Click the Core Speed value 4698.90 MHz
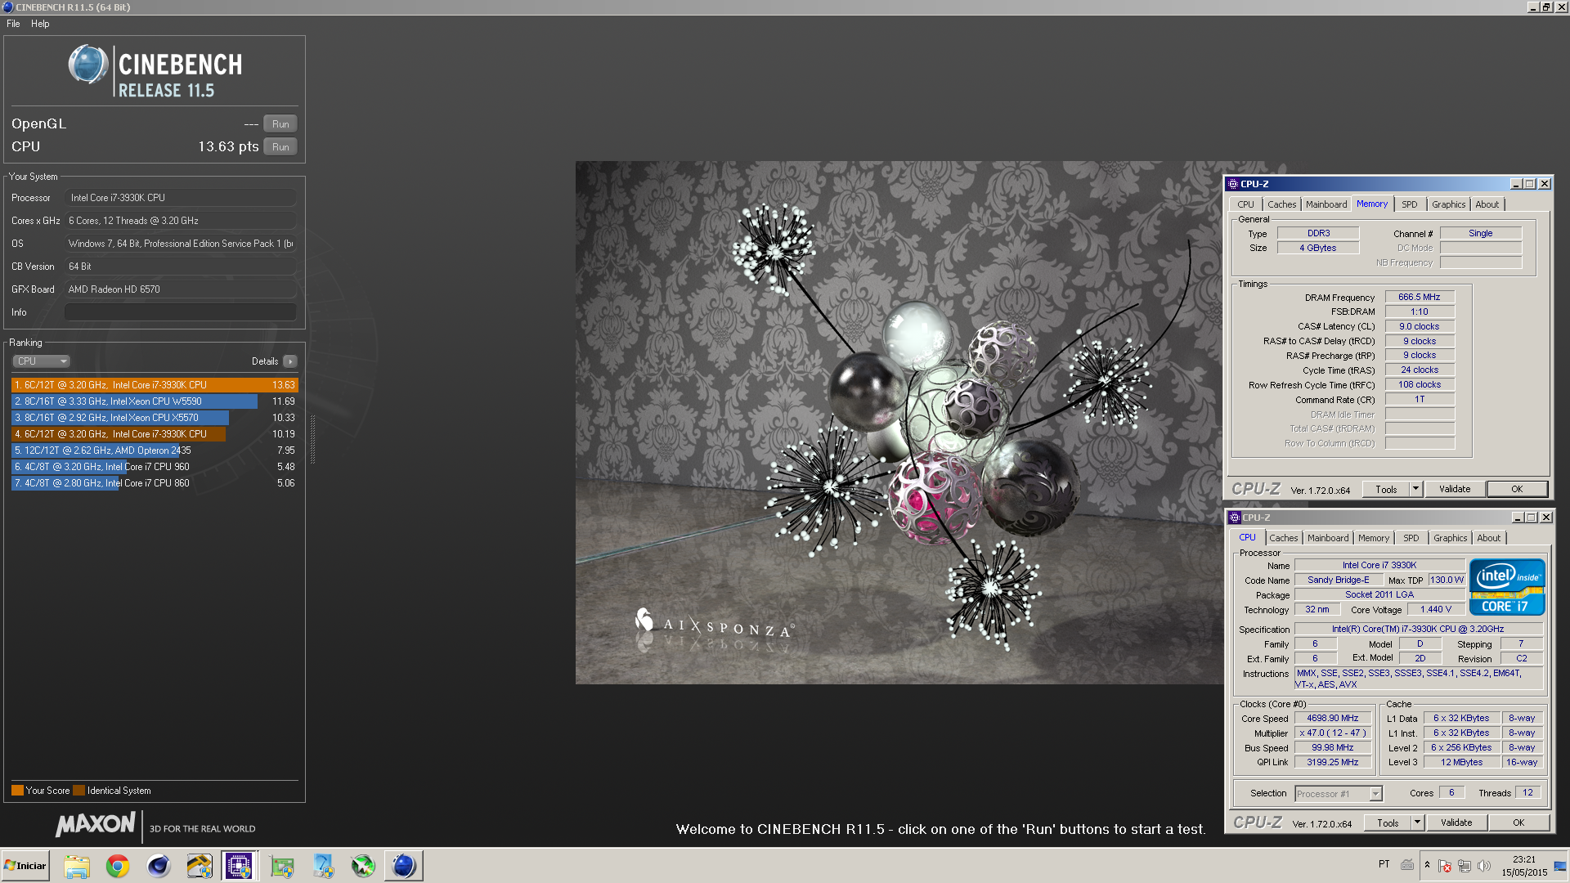 1332,718
